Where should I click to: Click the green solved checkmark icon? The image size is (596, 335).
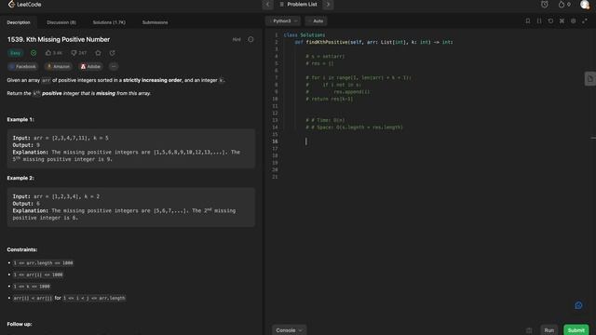click(x=34, y=53)
